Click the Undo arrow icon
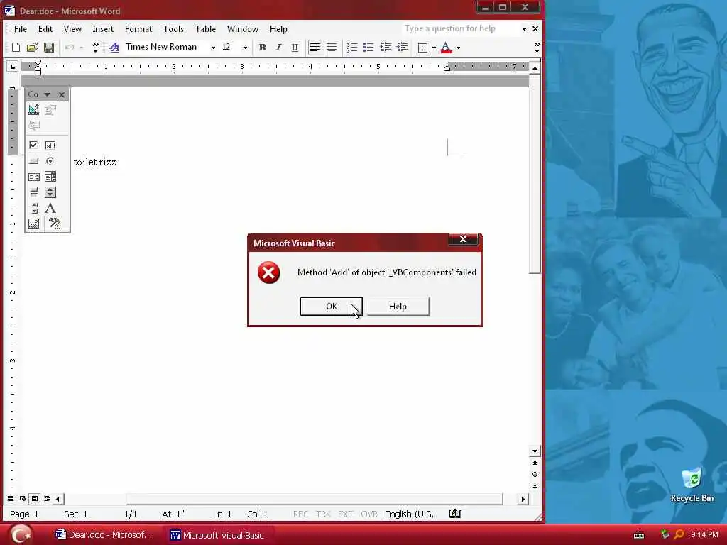The width and height of the screenshot is (727, 545). (x=70, y=48)
